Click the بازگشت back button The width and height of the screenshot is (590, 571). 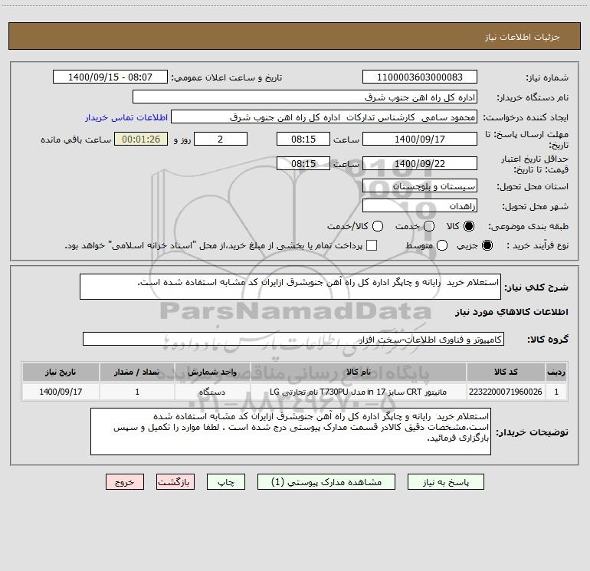pyautogui.click(x=175, y=482)
